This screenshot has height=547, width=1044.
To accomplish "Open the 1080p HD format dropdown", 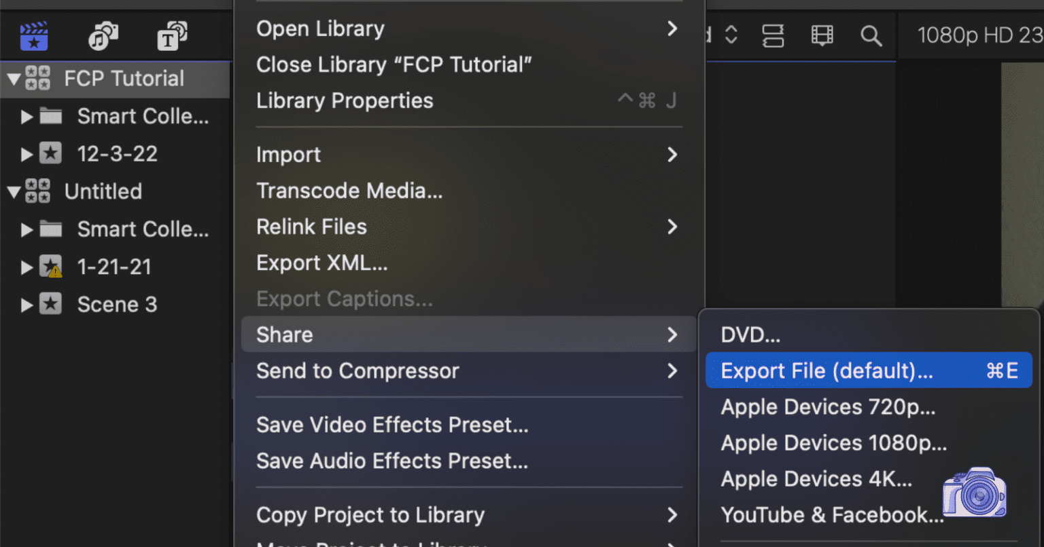I will [x=979, y=35].
